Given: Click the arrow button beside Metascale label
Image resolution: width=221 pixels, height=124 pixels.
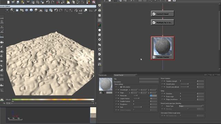Looking at the screenshot, I should 118,96.
